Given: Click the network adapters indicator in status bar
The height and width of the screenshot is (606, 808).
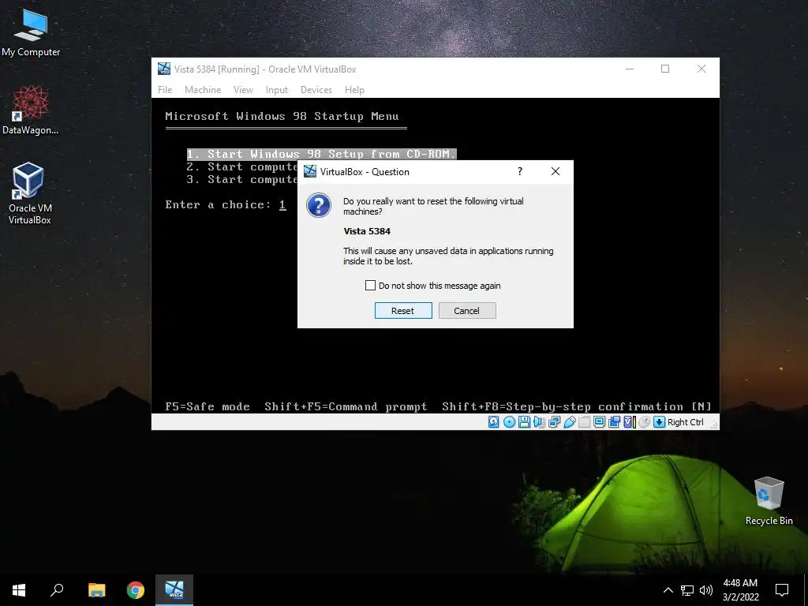Looking at the screenshot, I should [x=554, y=422].
